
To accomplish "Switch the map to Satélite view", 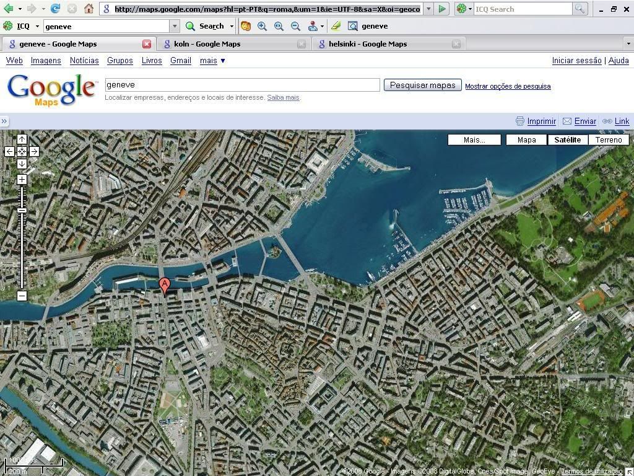I will [x=567, y=139].
